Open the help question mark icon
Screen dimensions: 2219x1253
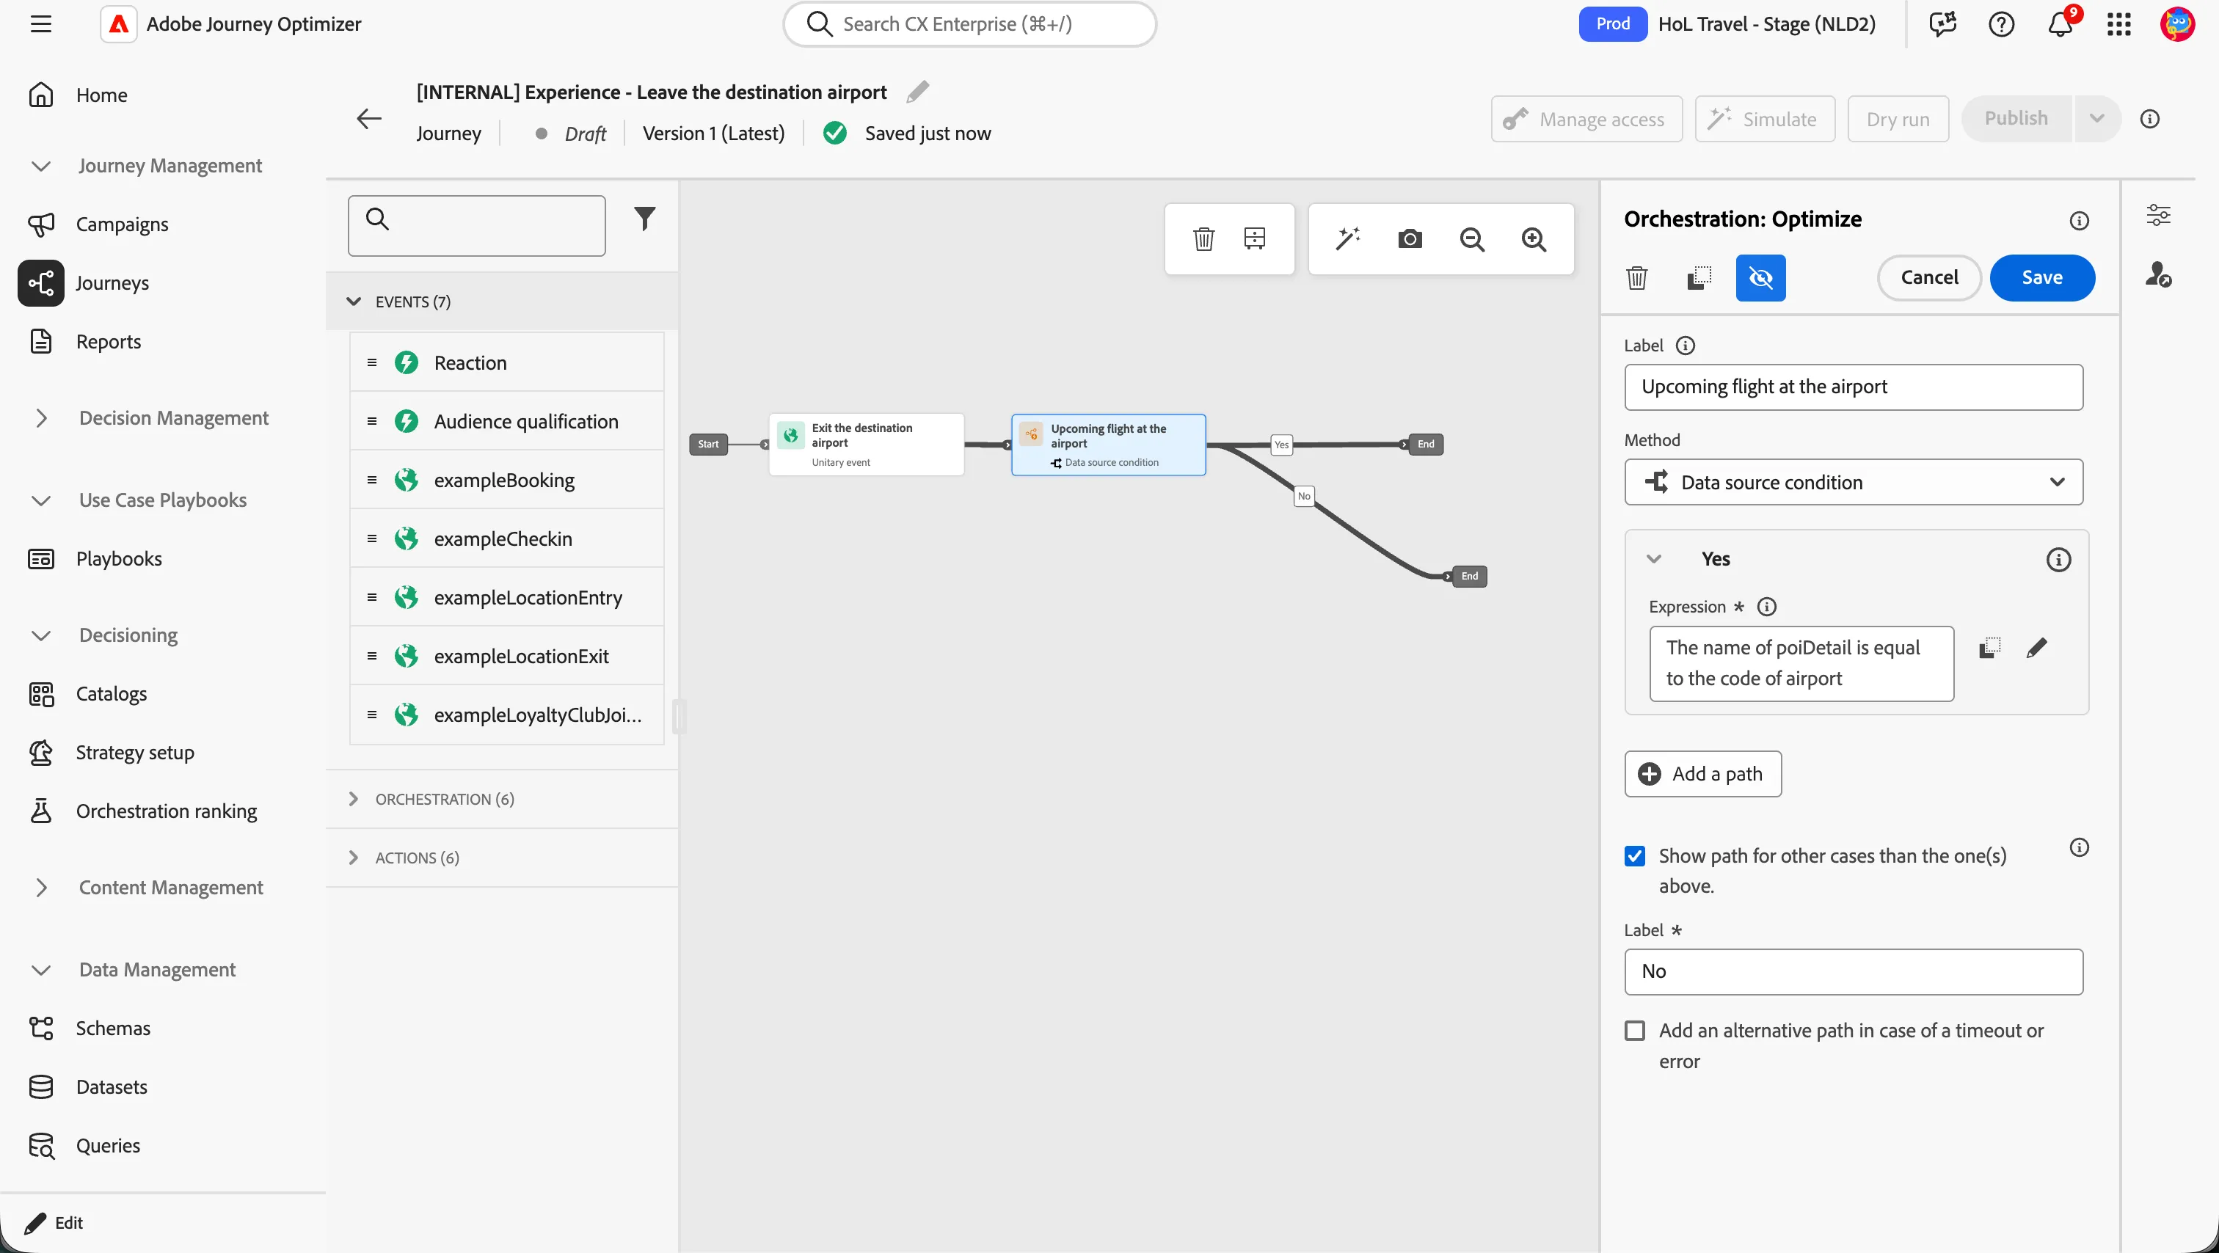tap(2001, 24)
